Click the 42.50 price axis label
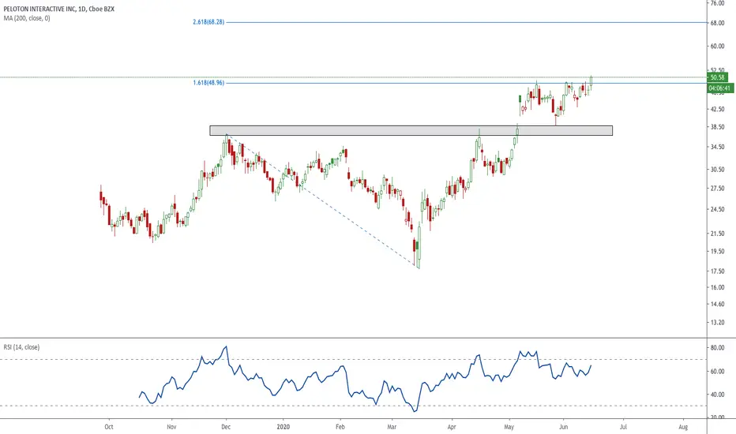Screen dimensions: 736x434 point(717,110)
